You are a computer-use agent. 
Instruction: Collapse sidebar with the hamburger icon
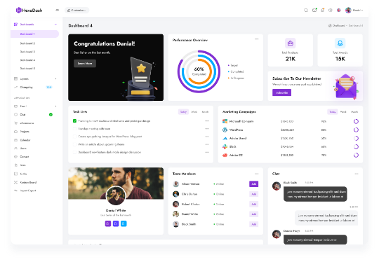(58, 10)
